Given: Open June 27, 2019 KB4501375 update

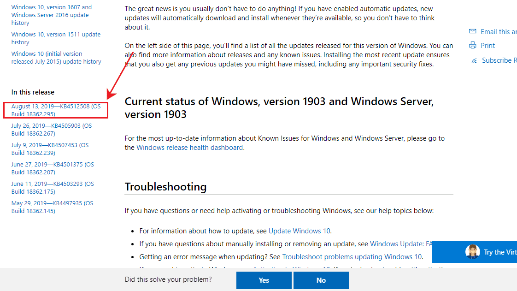Looking at the screenshot, I should click(x=53, y=168).
